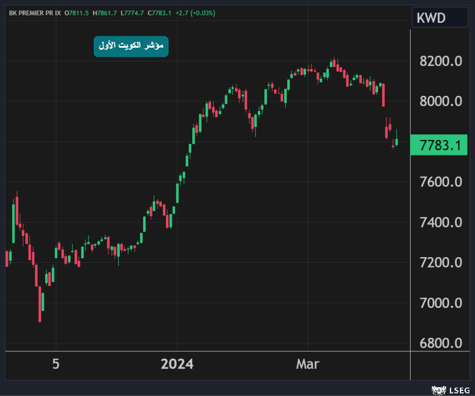Screen dimensions: 475x396
Task: Click the 7600.0 price axis label
Action: tap(440, 182)
